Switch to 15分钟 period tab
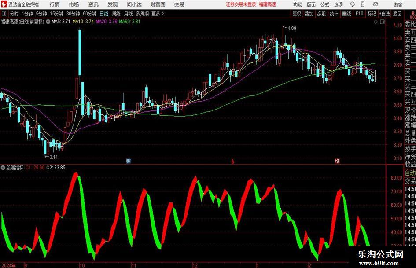416x268 pixels. coord(56,14)
